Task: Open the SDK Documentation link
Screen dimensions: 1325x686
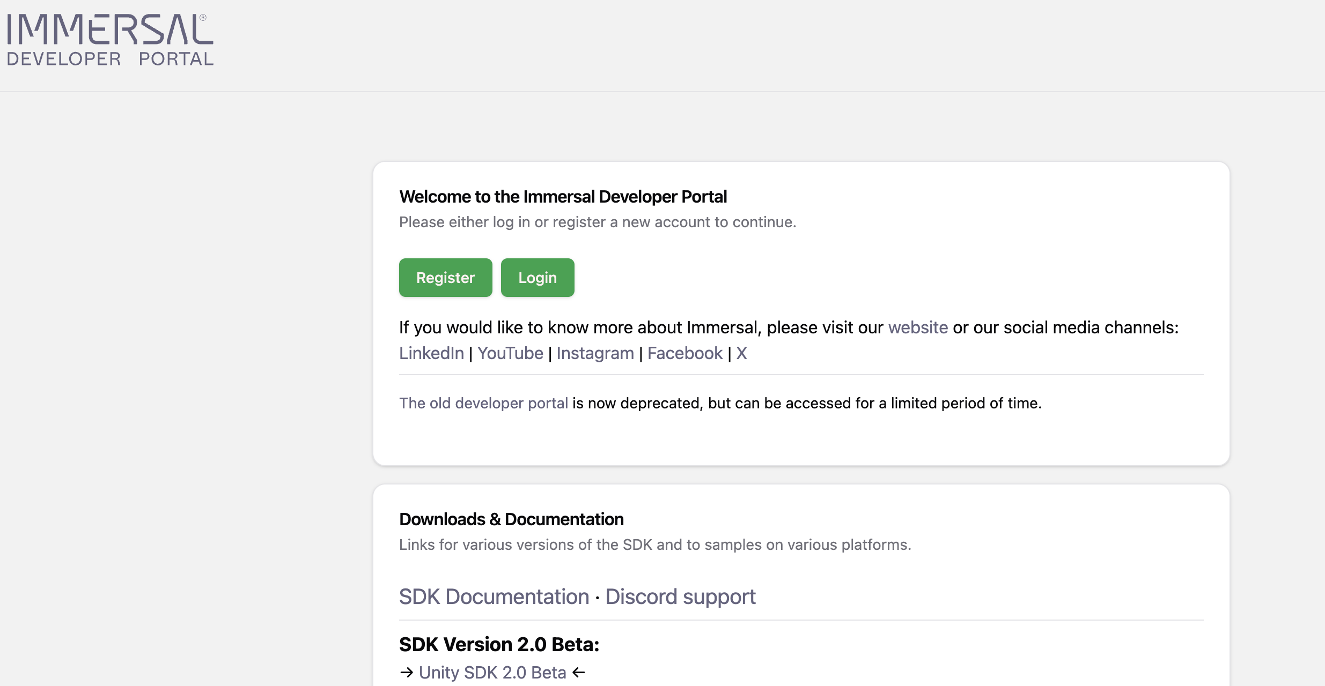Action: click(x=494, y=596)
